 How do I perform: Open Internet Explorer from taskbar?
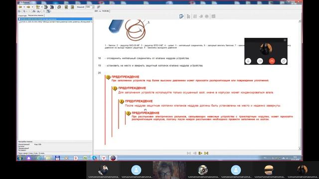[38, 158]
